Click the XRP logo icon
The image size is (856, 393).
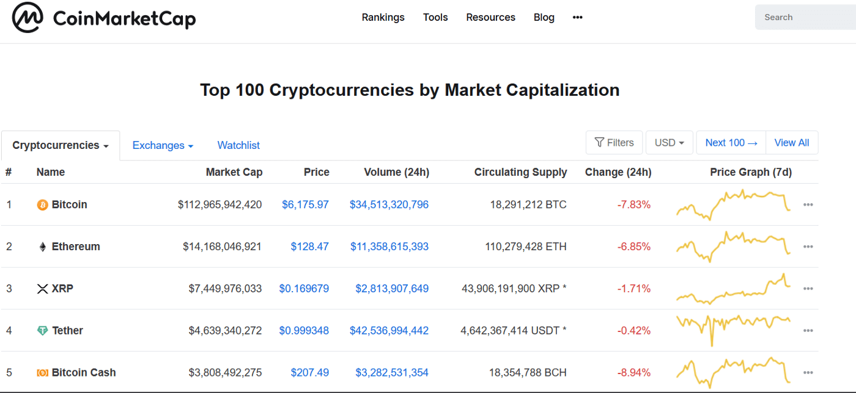(x=42, y=289)
